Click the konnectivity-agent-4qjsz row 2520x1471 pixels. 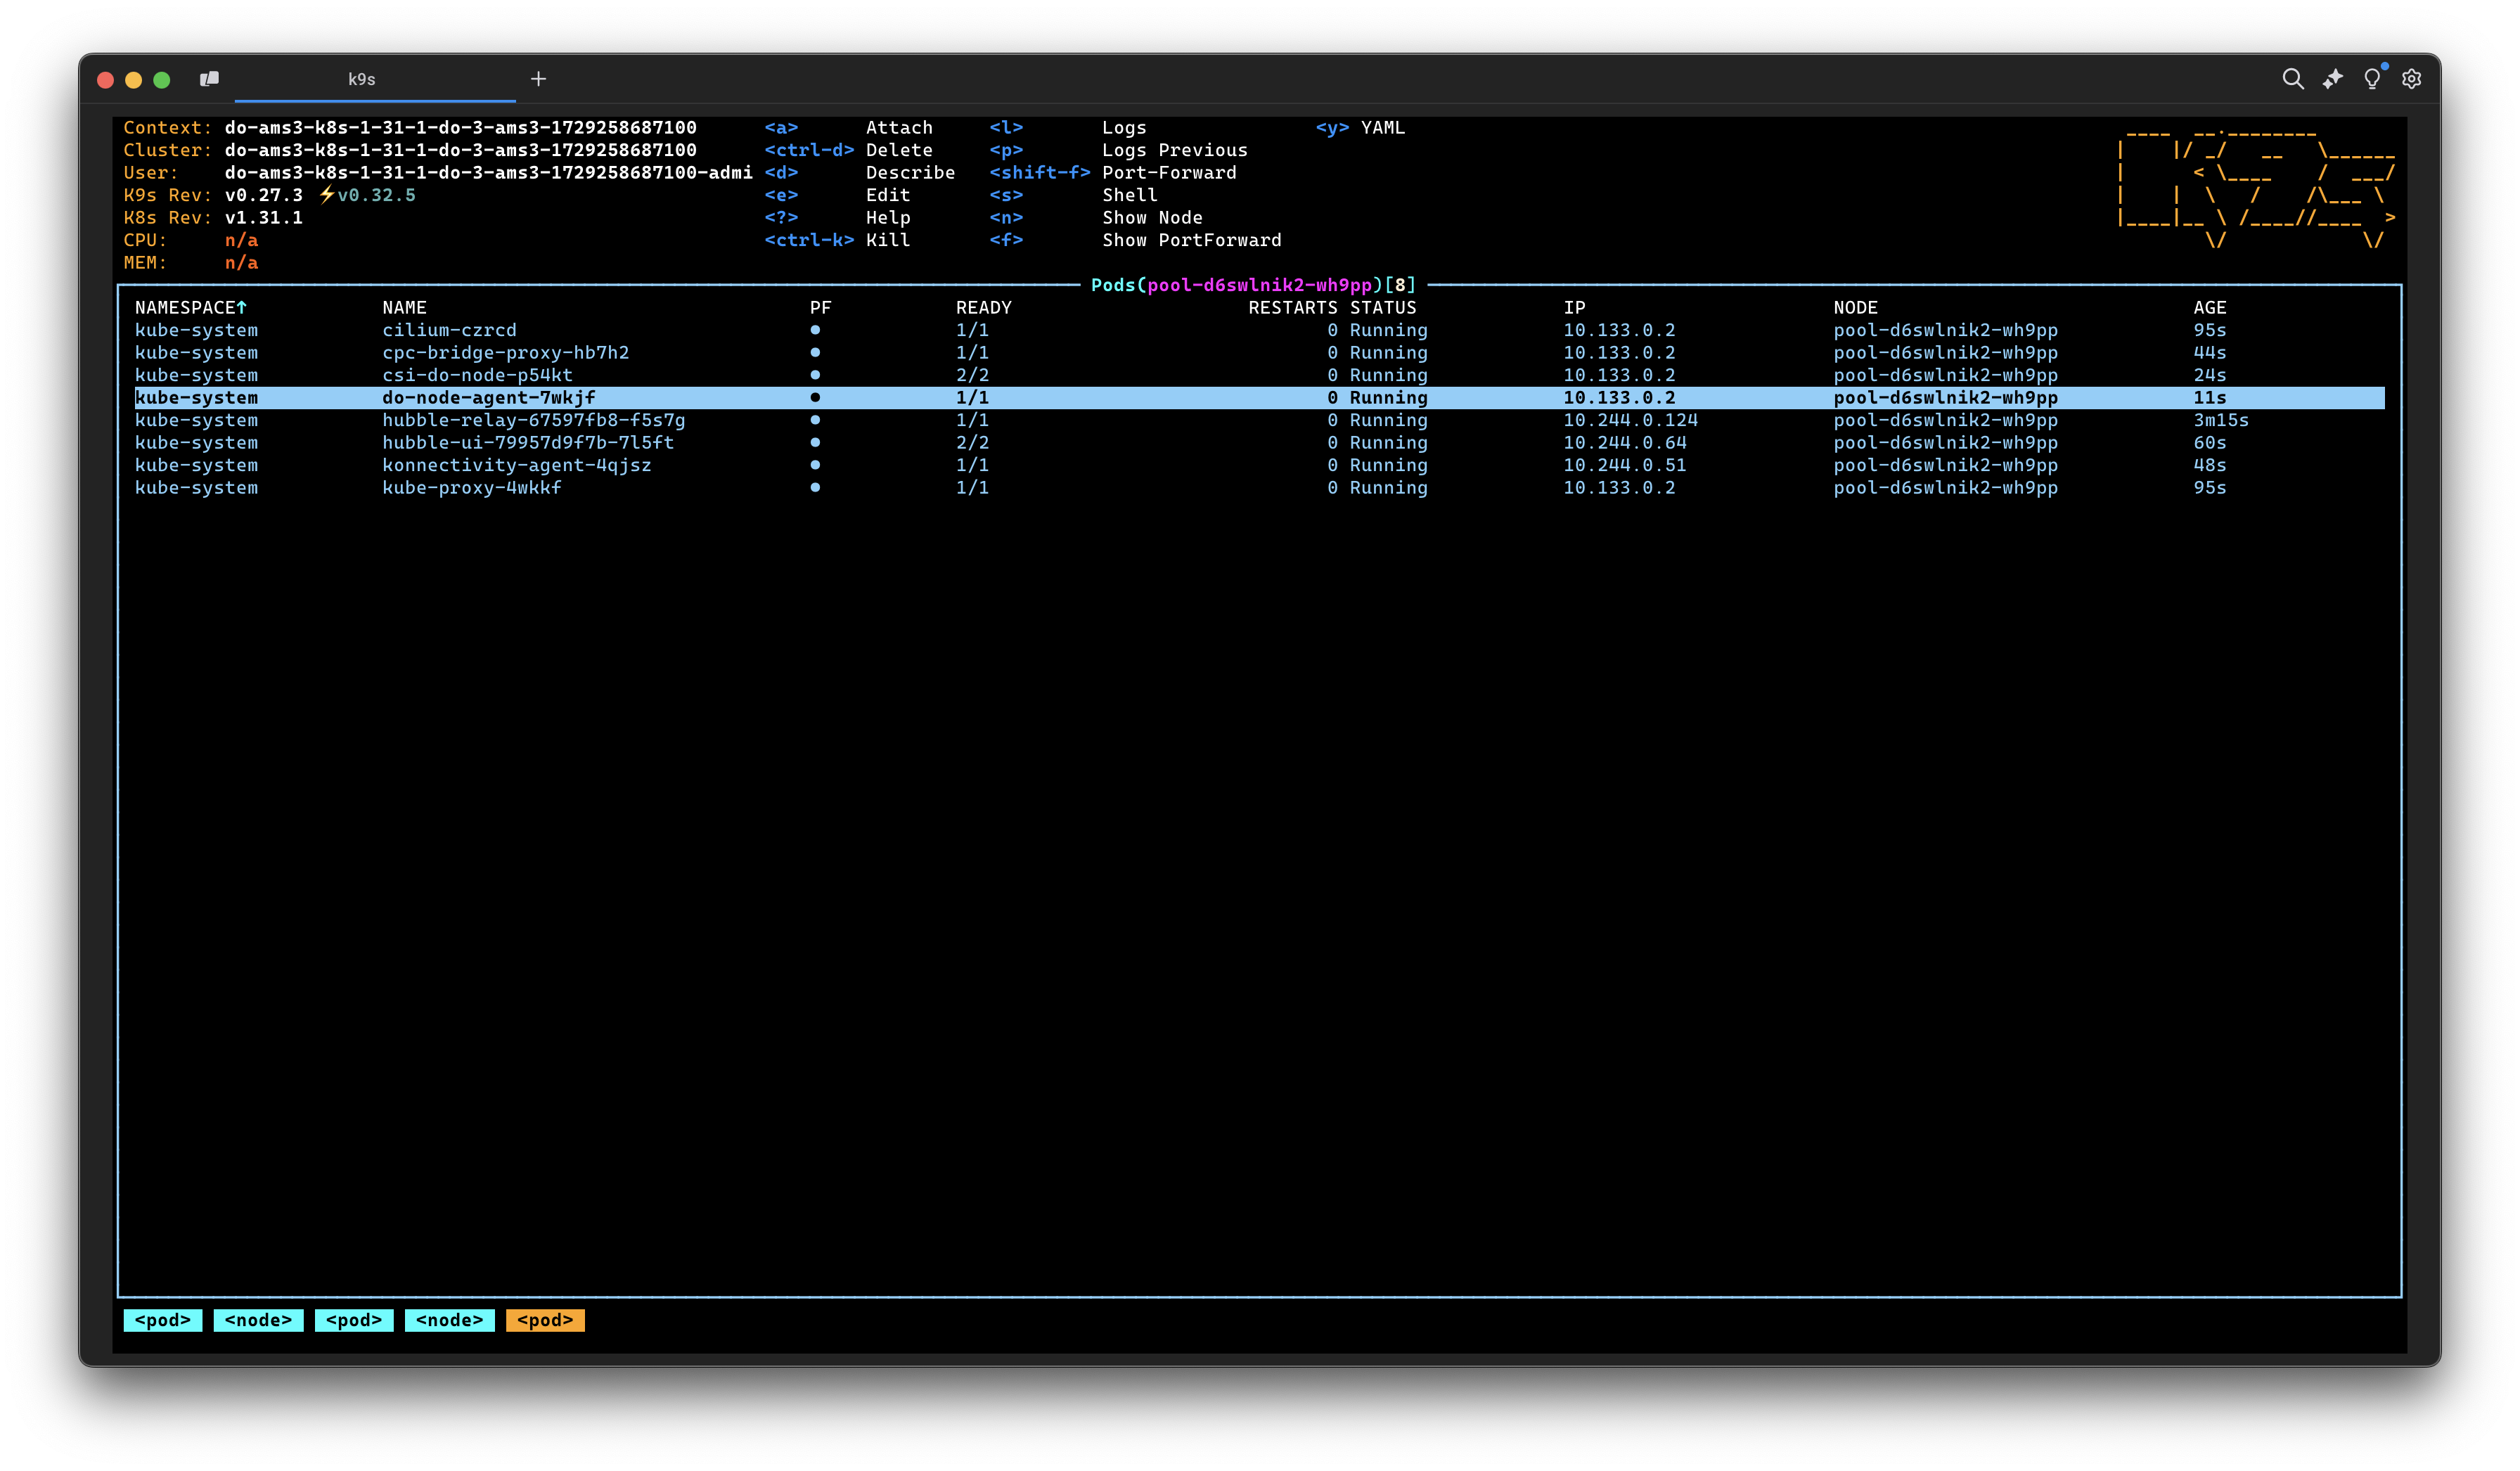(516, 465)
